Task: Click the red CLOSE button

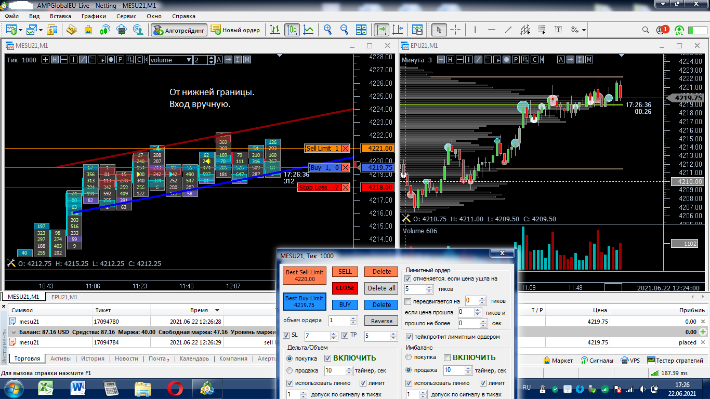Action: pos(345,288)
